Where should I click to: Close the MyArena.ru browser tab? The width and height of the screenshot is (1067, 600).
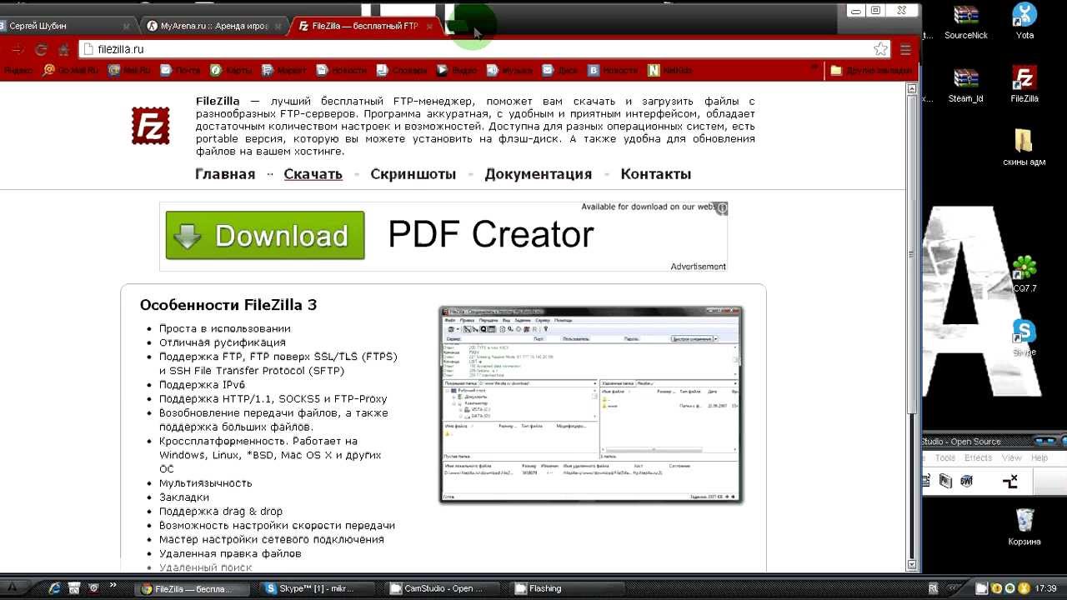[279, 26]
